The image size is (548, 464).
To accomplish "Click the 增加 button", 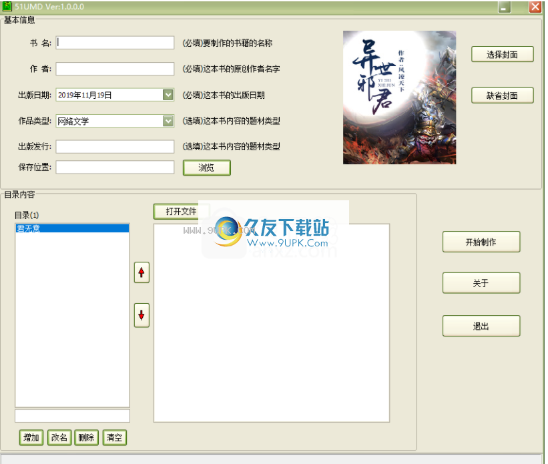I will [31, 437].
